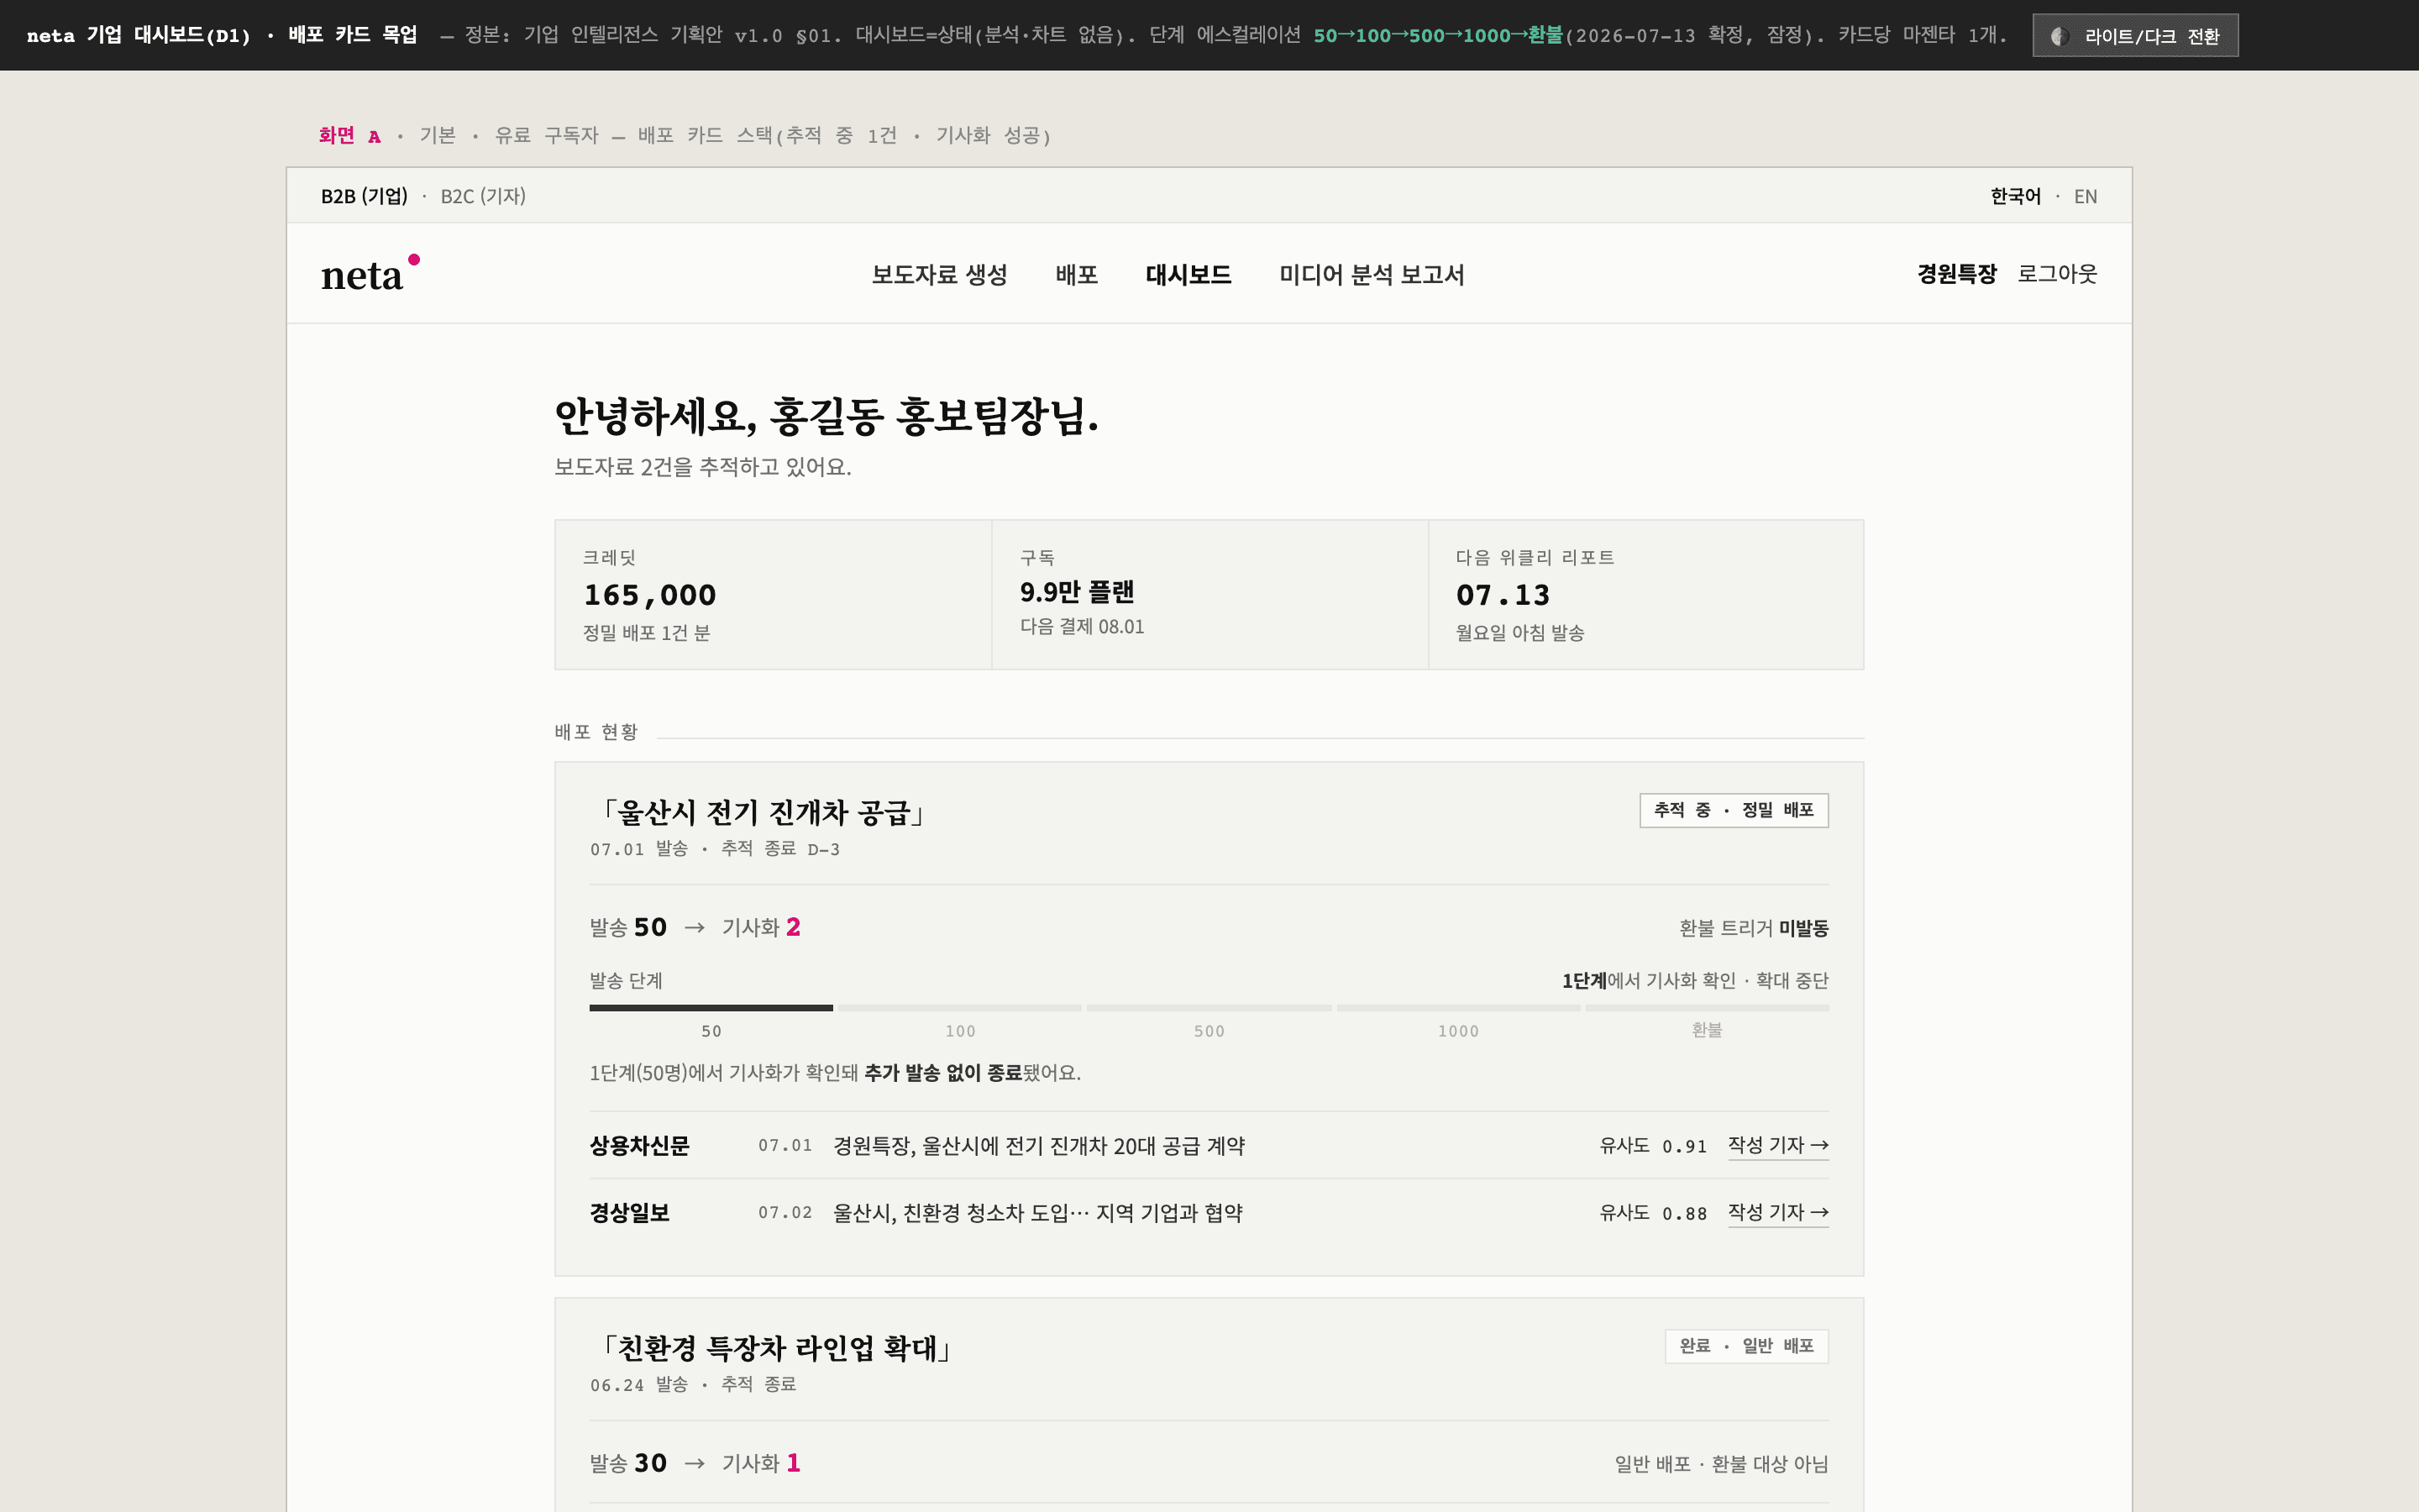The height and width of the screenshot is (1512, 2419).
Task: Click the 로그아웃 link
Action: tap(2057, 274)
